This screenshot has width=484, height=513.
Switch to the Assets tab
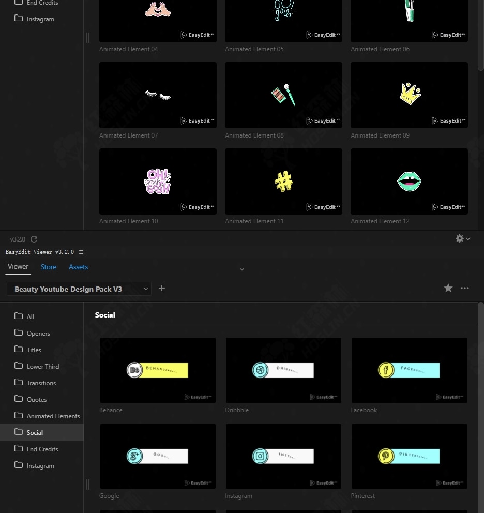pos(78,267)
